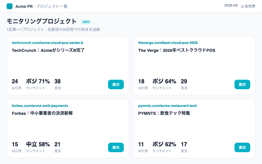Select the 2026-08 date period
Viewport: 262px width, 164px height.
coord(231,5)
